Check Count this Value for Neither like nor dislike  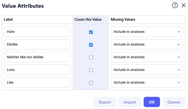pyautogui.click(x=91, y=57)
